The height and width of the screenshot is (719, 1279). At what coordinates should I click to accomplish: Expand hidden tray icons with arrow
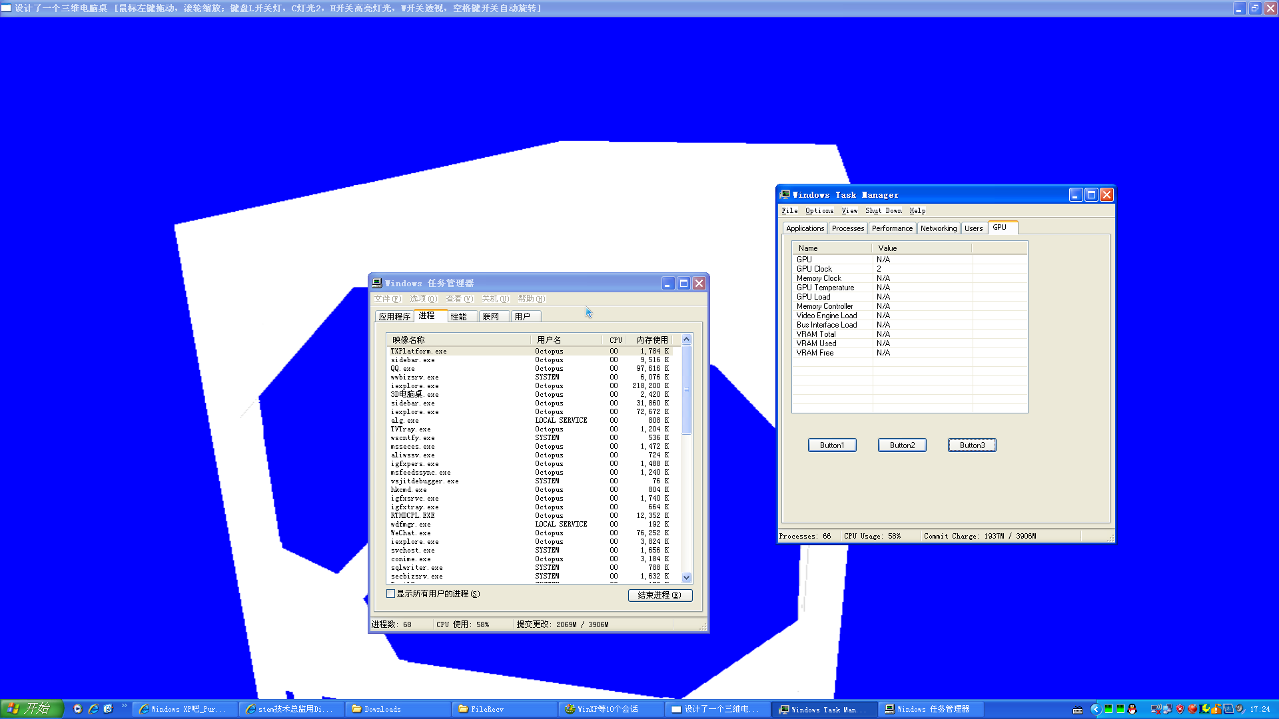coord(1096,709)
